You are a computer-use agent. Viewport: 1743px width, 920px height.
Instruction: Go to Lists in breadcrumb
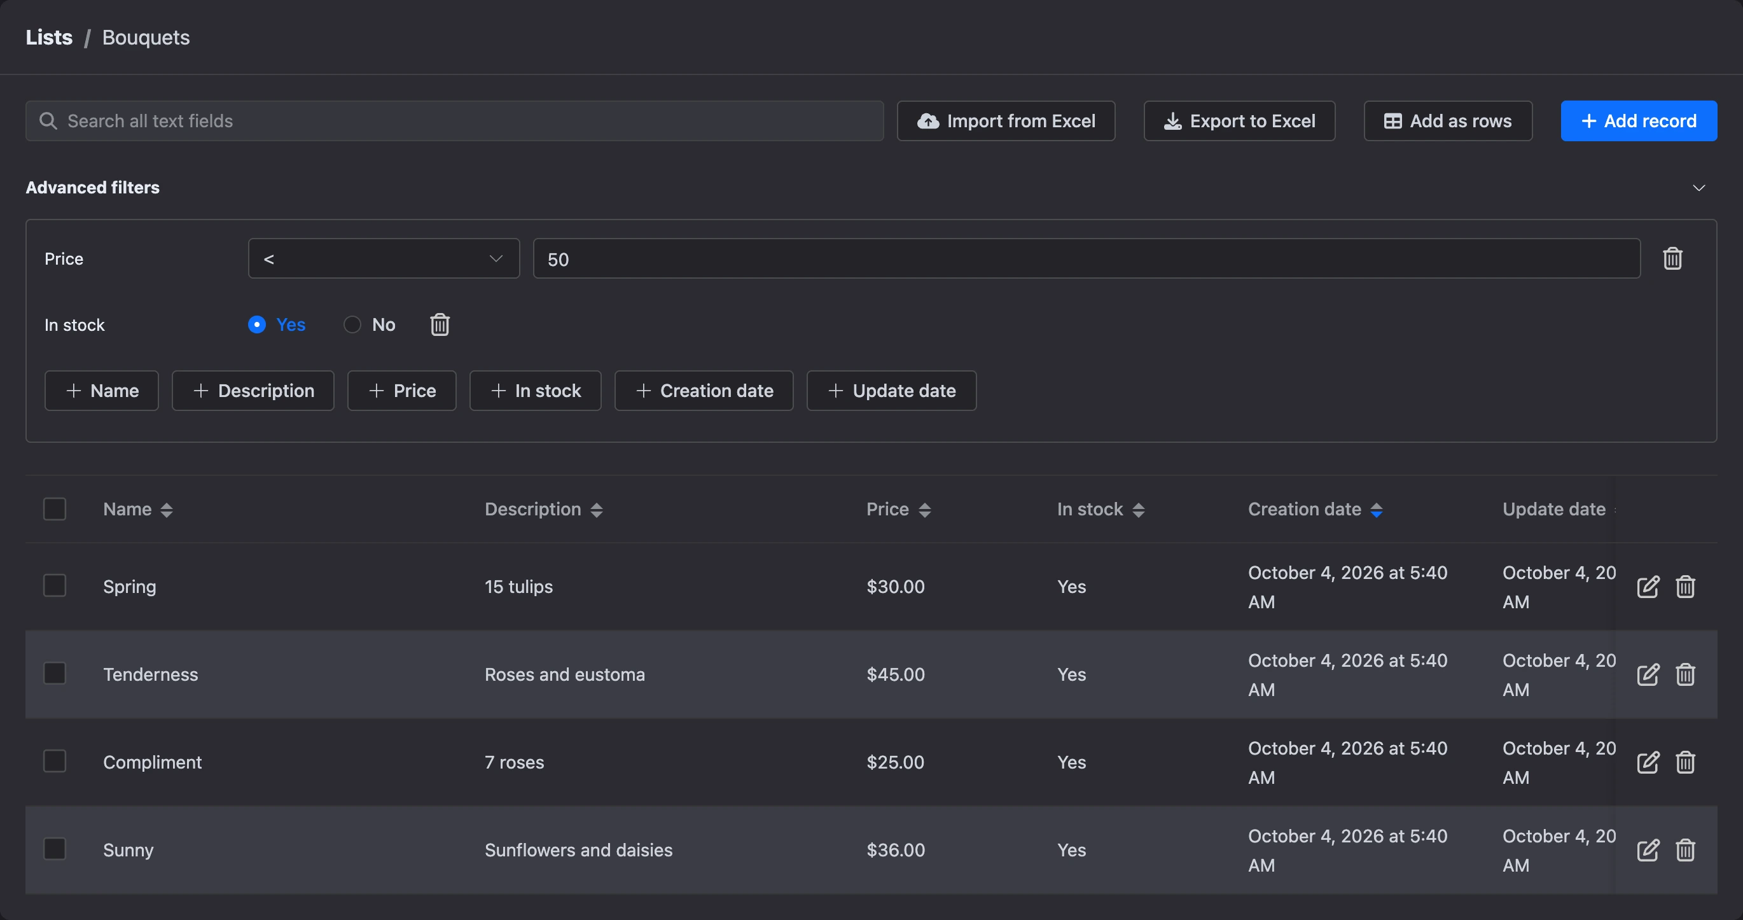pyautogui.click(x=49, y=38)
